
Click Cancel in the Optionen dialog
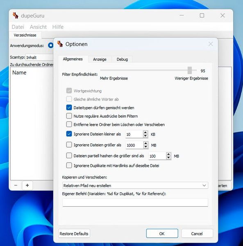tap(197, 234)
